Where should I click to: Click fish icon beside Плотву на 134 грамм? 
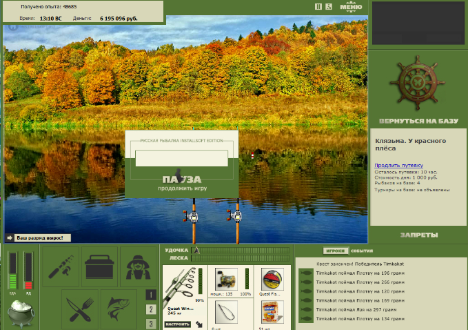pos(306,319)
